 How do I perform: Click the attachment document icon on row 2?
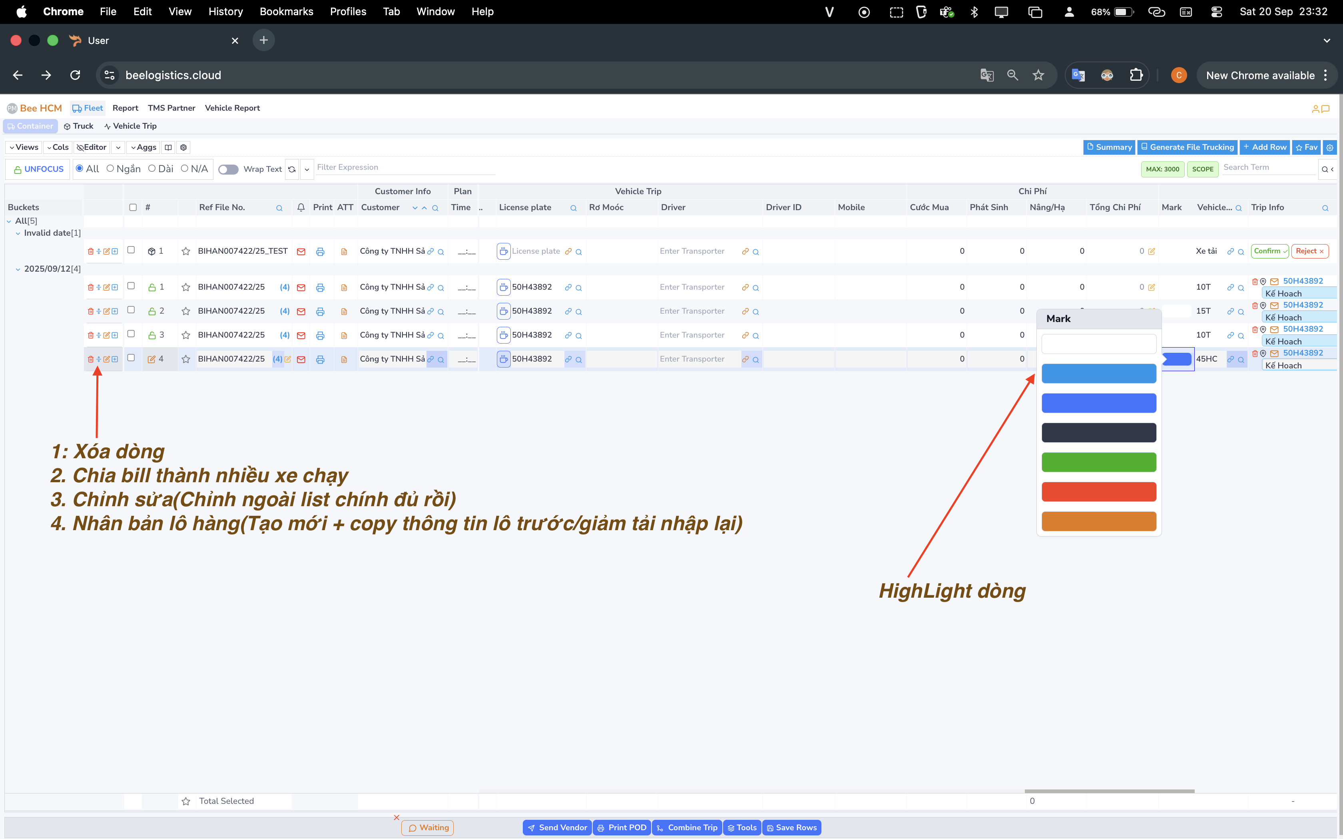click(344, 311)
